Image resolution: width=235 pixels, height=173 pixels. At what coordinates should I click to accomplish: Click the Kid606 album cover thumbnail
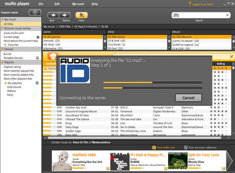click(x=120, y=162)
